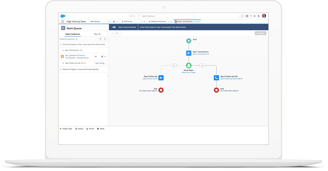Click the fit-to-view expand icon

[x=117, y=33]
